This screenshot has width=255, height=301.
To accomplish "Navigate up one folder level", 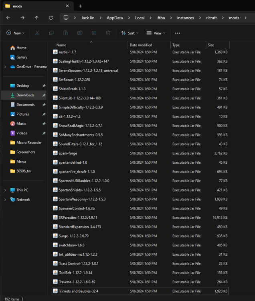I will coord(36,18).
